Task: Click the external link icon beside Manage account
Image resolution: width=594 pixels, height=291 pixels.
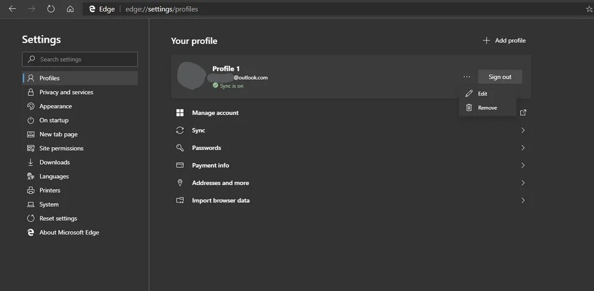Action: point(523,113)
